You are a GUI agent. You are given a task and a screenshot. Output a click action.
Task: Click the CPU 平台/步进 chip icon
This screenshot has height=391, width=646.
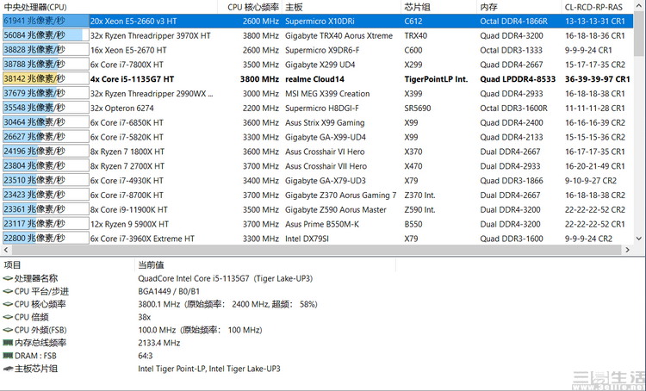(8, 291)
